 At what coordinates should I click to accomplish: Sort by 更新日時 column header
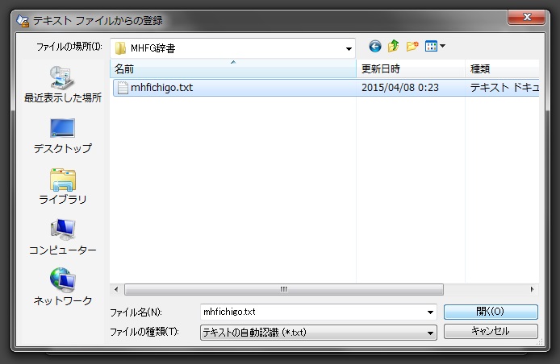411,68
